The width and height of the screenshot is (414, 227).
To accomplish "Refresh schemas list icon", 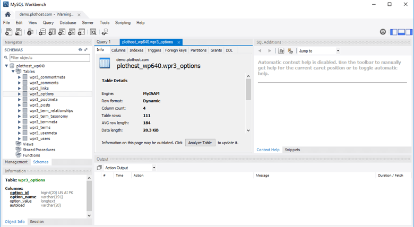I will 80,50.
